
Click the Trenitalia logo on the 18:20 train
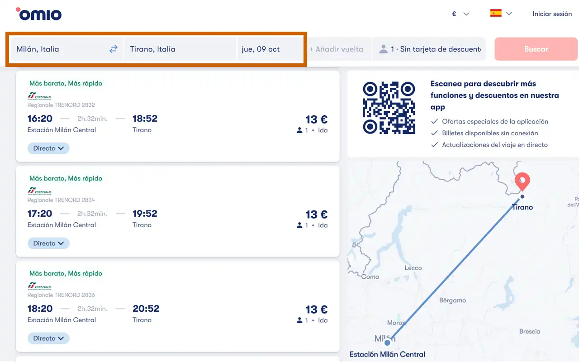tap(40, 286)
